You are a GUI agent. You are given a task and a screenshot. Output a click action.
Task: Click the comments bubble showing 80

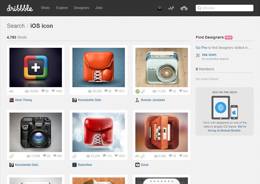click(43, 91)
